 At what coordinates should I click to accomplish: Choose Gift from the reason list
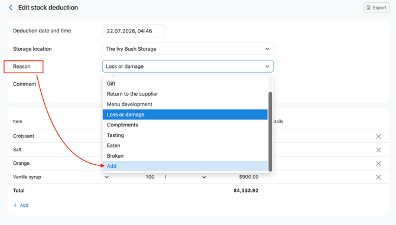point(185,83)
